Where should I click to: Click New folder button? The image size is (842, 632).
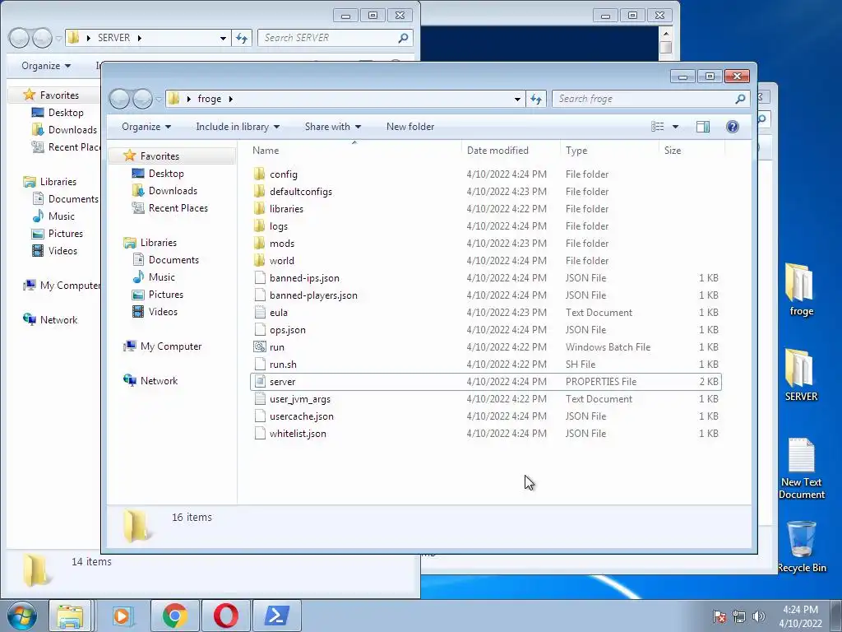click(x=410, y=127)
